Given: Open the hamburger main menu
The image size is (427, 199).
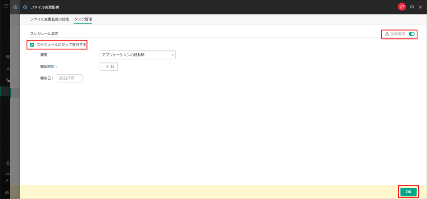Looking at the screenshot, I should click(6, 6).
